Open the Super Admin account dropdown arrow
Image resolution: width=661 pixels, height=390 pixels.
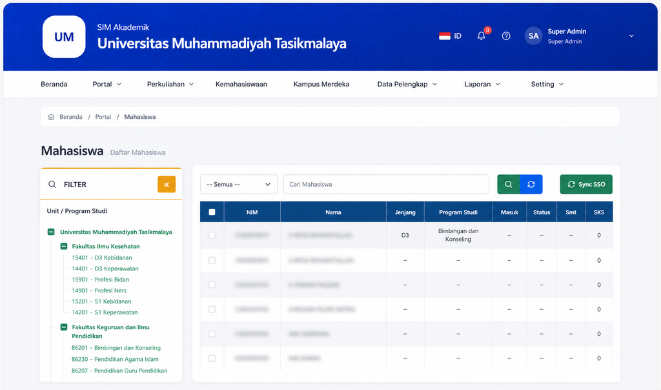click(631, 36)
